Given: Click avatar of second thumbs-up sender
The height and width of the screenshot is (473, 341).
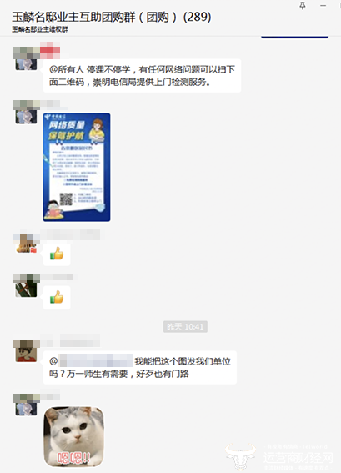Looking at the screenshot, I should point(26,289).
